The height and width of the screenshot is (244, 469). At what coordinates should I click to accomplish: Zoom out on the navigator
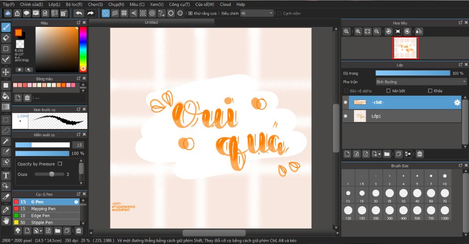point(377,32)
